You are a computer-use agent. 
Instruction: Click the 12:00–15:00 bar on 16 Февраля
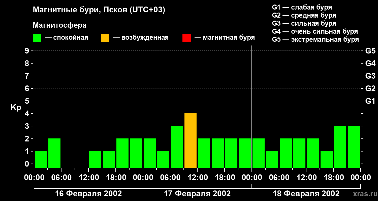(x=95, y=159)
